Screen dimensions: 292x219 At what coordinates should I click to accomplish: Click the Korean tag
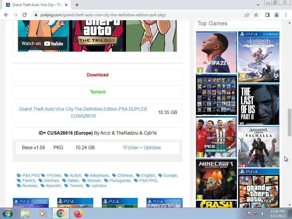pos(94,181)
